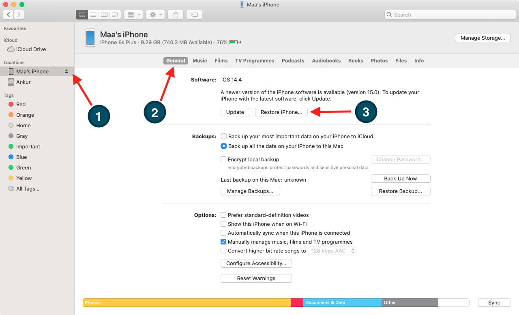Enable Convert higher bit rate songs
The height and width of the screenshot is (315, 519).
click(223, 251)
